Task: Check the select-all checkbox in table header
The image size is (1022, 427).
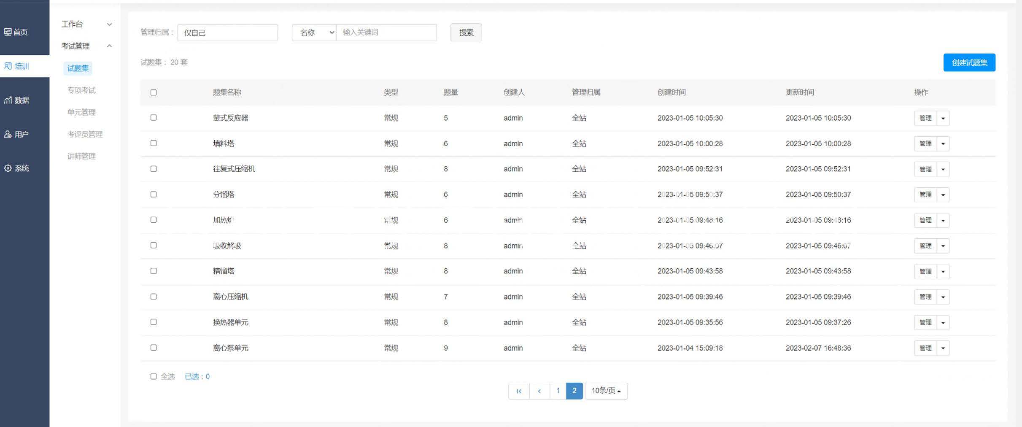Action: (x=153, y=92)
